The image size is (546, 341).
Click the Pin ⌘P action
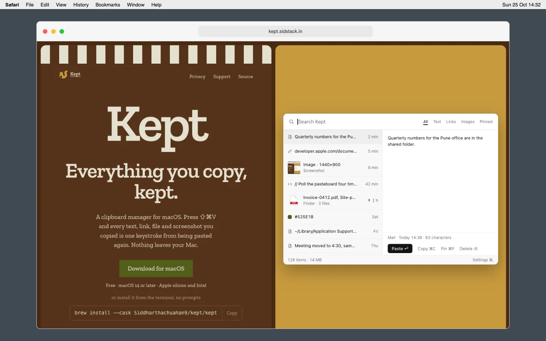point(447,249)
